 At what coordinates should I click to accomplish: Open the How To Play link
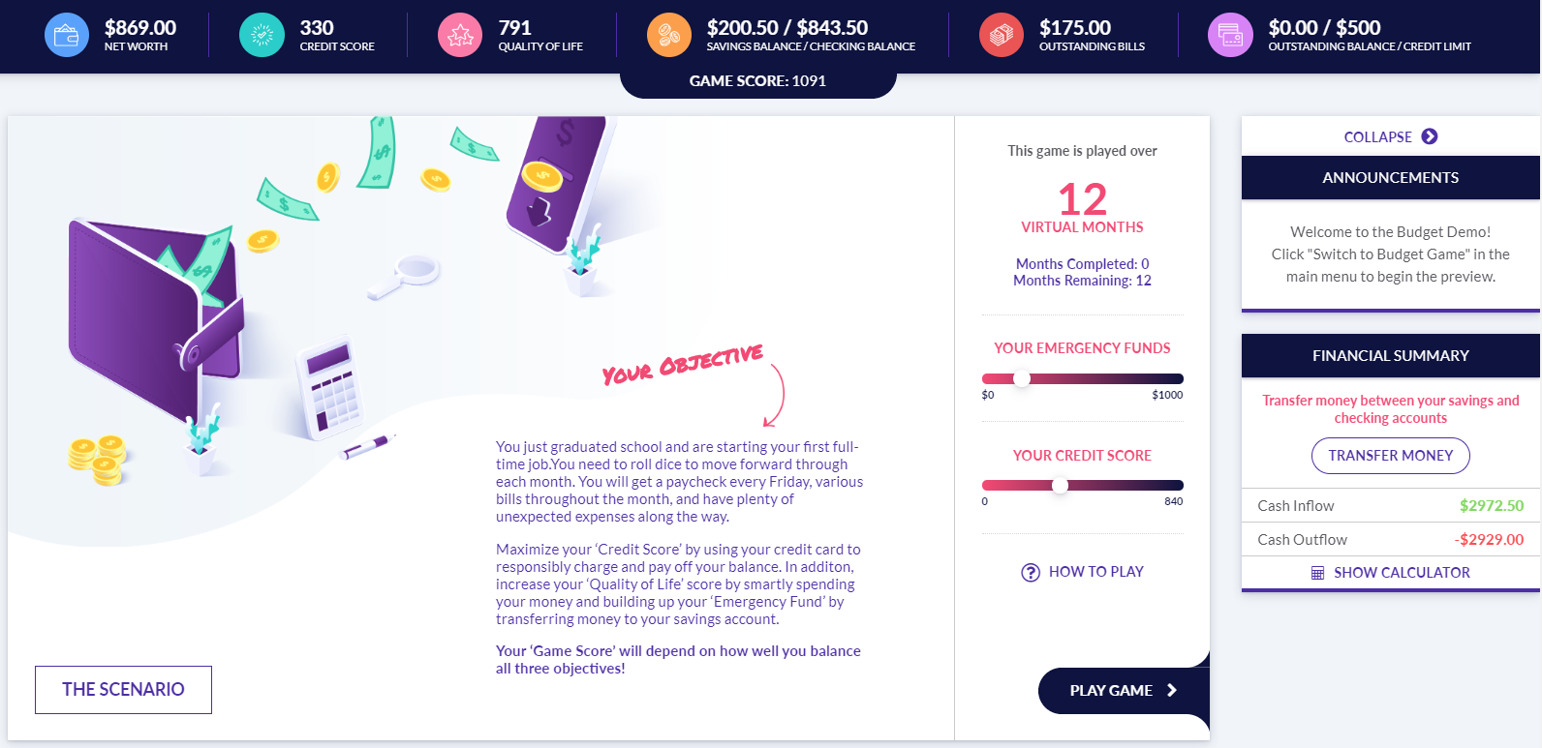(1083, 572)
